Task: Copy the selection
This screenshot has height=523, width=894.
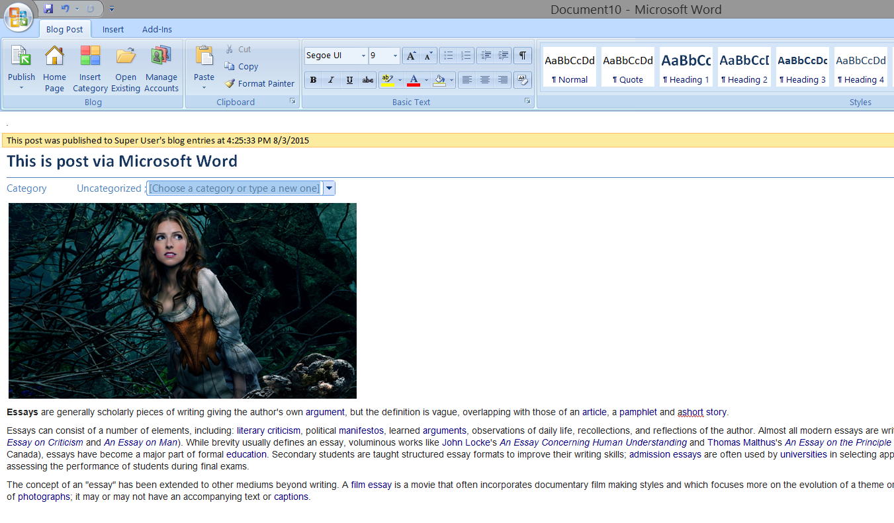Action: point(241,66)
